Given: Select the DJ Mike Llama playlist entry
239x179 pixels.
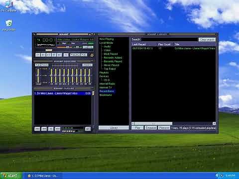Looking at the screenshot, I should point(63,93).
